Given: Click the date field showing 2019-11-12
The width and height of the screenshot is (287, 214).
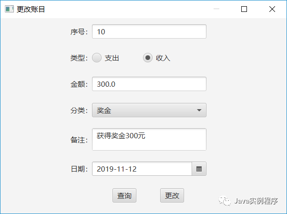Looking at the screenshot, I should [x=142, y=169].
